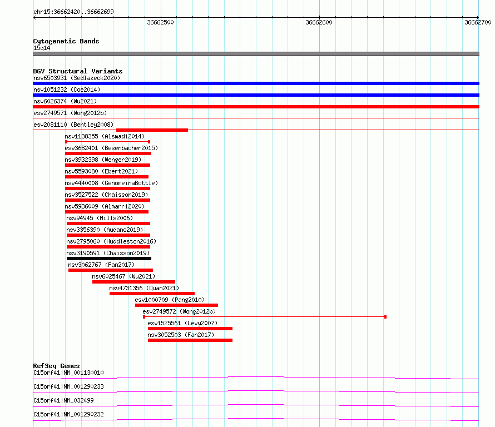
Task: Select the nsv1051232 (Coe2014) label
Action: pos(67,90)
